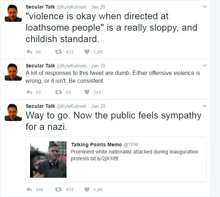This screenshot has height=197, width=220.
Task: Click the Secular Talk name on the second tweet
Action: [x=40, y=66]
